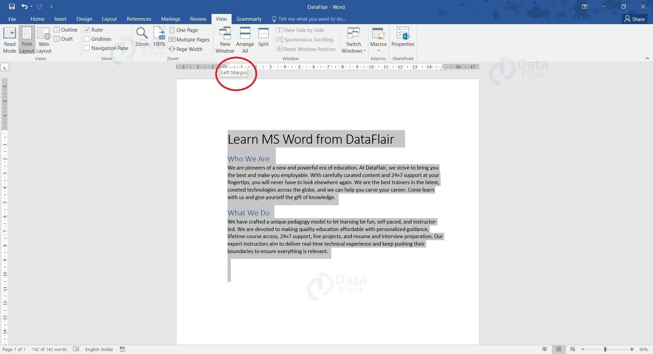Viewport: 653px width, 354px height.
Task: Open a New Window
Action: point(224,40)
